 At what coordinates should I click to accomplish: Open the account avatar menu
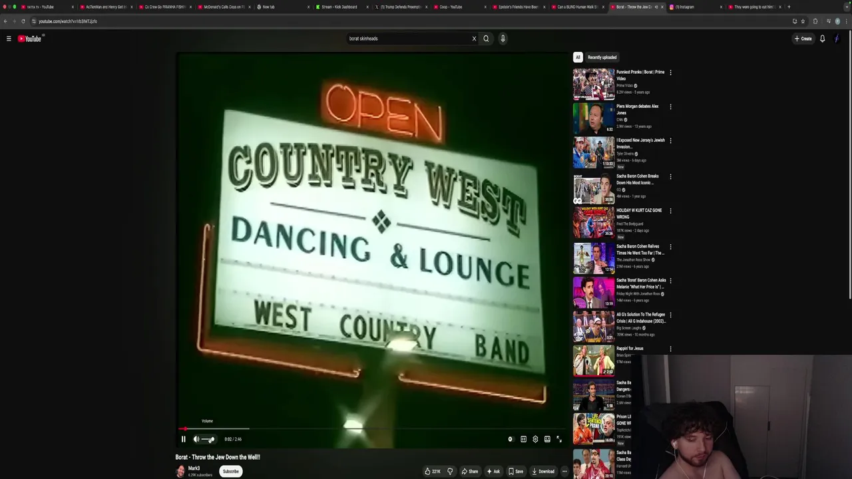coord(837,39)
